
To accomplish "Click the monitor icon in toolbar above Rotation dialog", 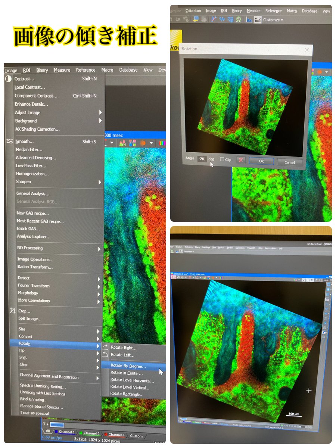I will (196, 19).
